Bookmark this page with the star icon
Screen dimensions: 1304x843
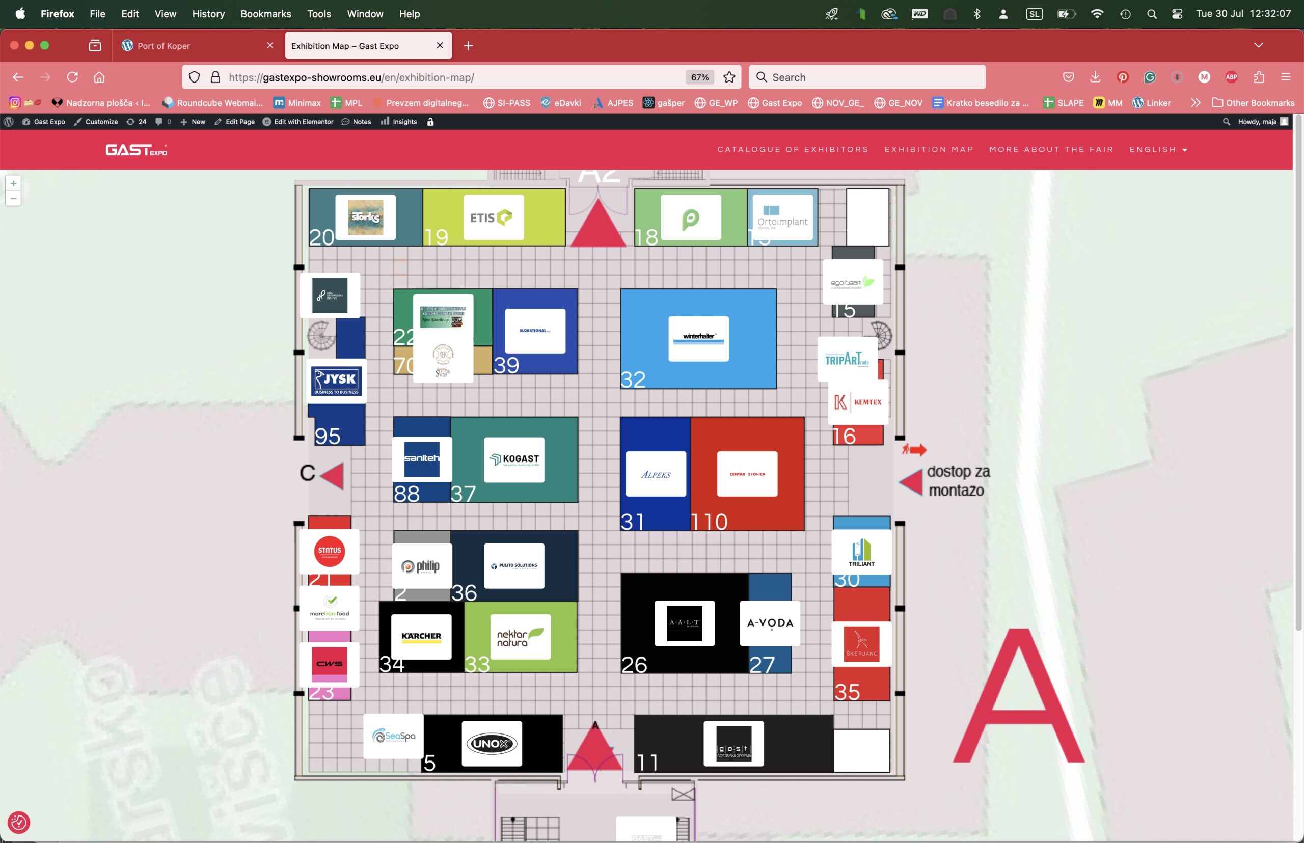tap(729, 77)
